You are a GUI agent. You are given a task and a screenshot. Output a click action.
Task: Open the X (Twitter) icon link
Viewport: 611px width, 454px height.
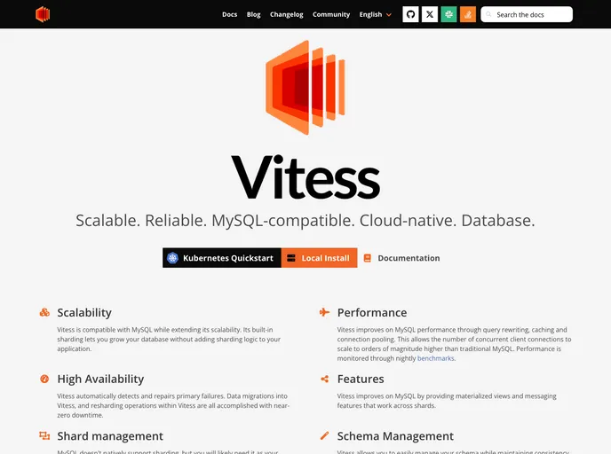tap(430, 14)
